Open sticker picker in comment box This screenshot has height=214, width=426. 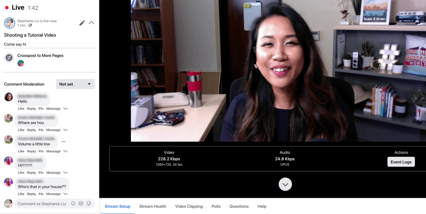click(89, 204)
